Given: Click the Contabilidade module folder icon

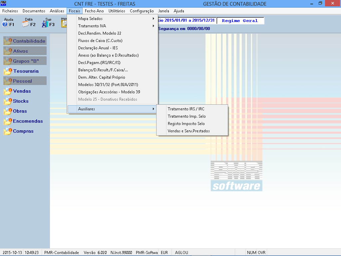Looking at the screenshot, I should click(8, 41).
